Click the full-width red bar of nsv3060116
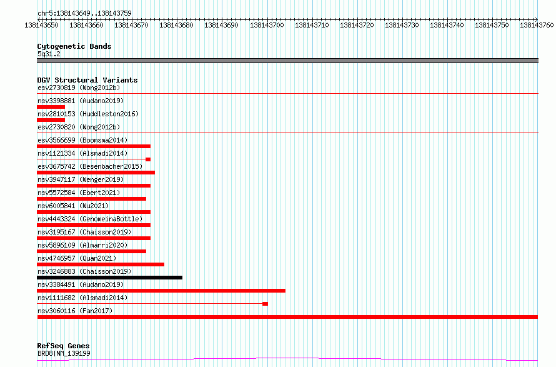This screenshot has width=556, height=367. (x=287, y=317)
